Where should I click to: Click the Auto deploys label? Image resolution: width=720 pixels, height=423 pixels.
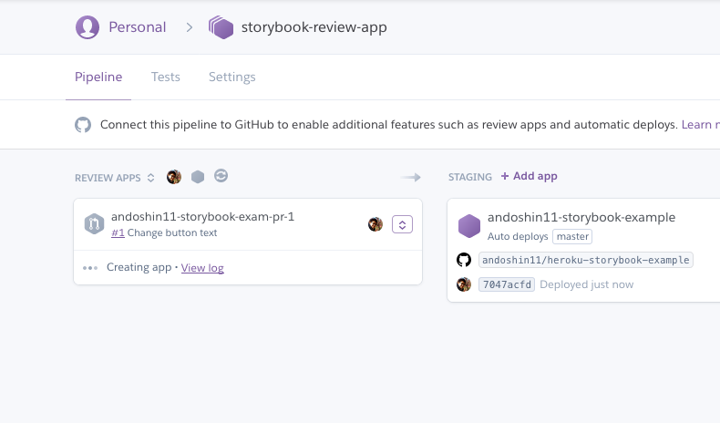[x=518, y=236]
